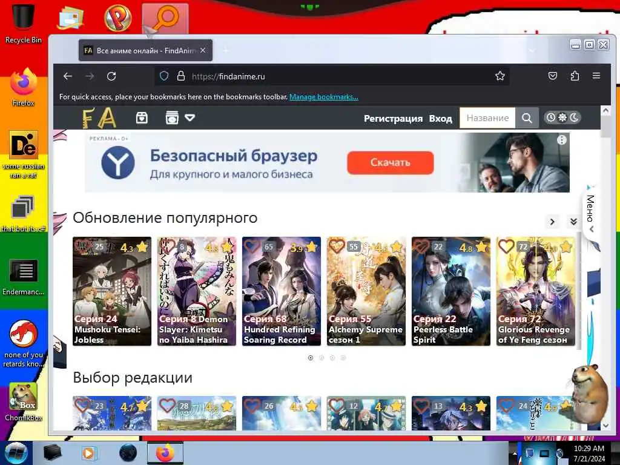Viewport: 620px width, 465px height.
Task: Open the dark globe taskbar icon
Action: point(128,453)
